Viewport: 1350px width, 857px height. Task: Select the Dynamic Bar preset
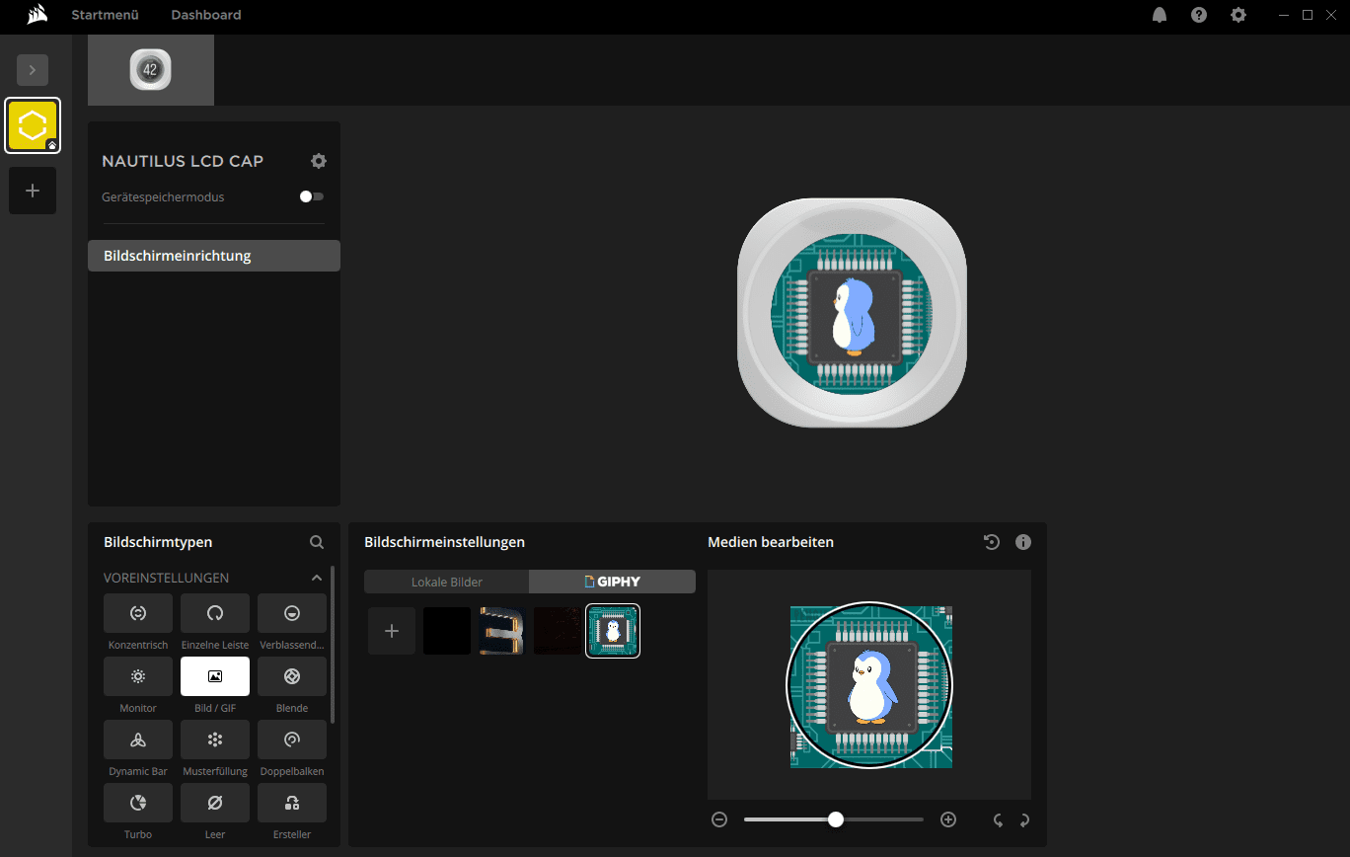click(138, 740)
